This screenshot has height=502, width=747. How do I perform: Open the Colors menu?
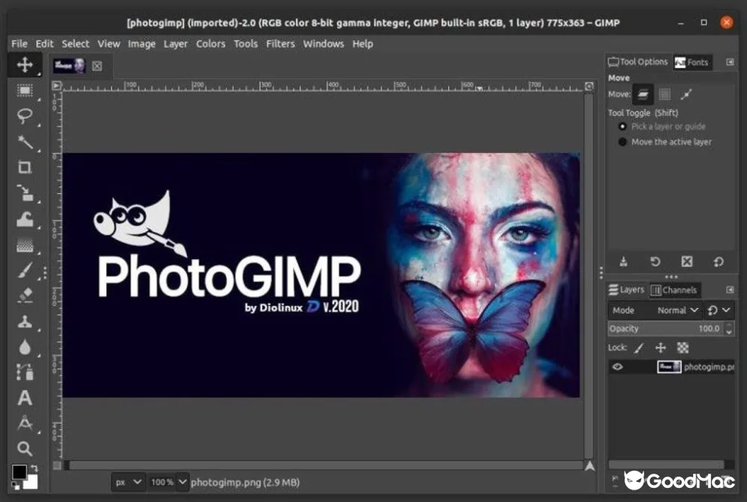pos(211,44)
